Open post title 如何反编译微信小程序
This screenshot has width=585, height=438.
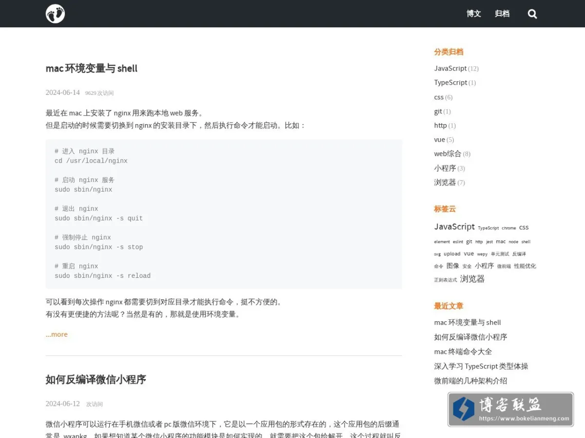click(x=96, y=380)
